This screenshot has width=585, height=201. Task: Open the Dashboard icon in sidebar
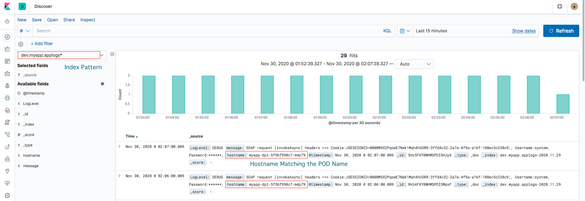click(x=7, y=61)
